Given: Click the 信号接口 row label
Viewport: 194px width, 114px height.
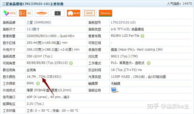Looking at the screenshot, I should click(9, 97).
